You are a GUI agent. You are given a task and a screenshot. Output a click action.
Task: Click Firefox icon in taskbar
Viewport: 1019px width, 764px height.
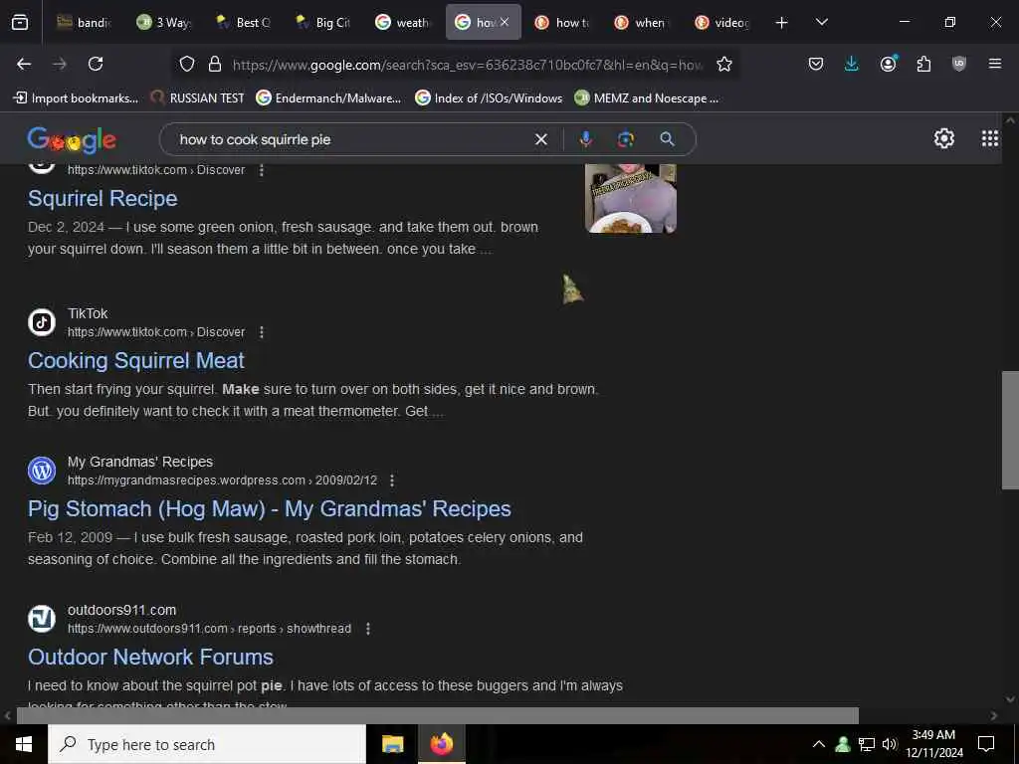441,744
